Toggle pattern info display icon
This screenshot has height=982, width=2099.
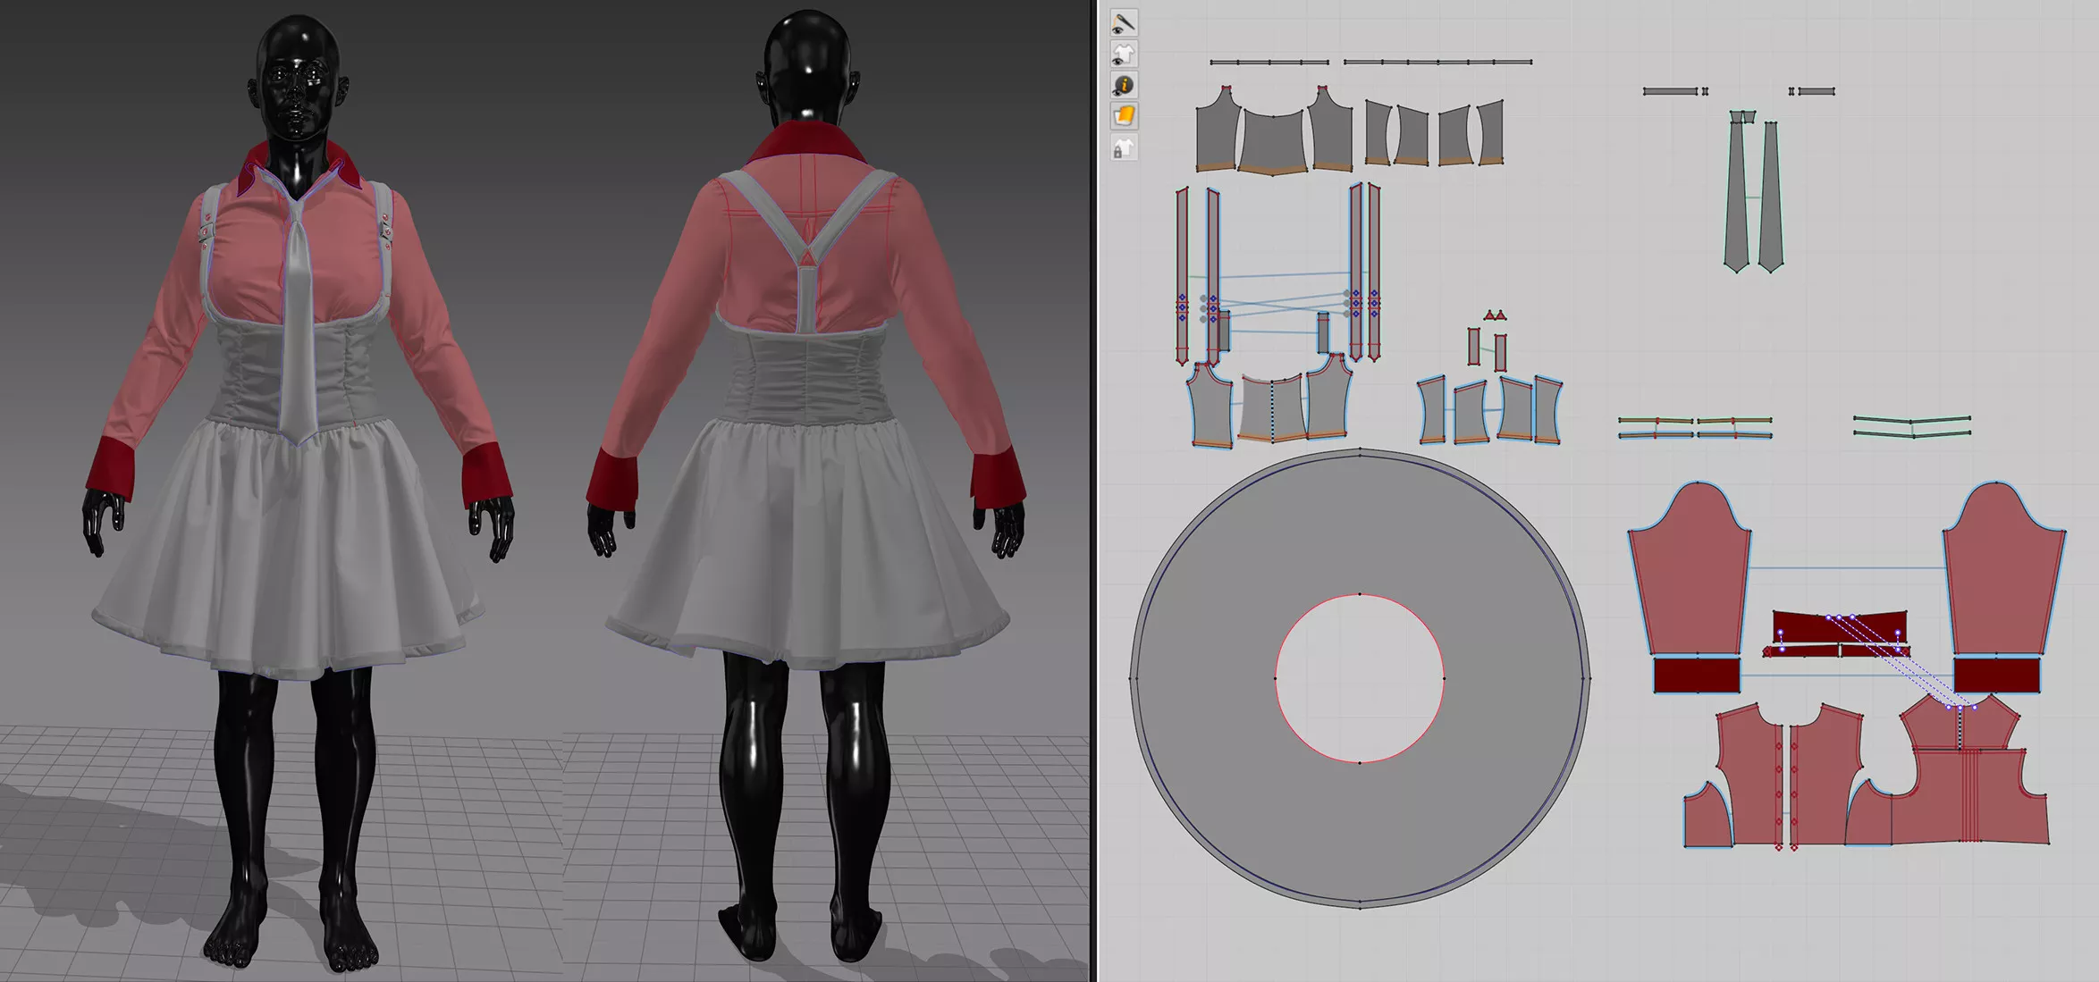tap(1124, 85)
